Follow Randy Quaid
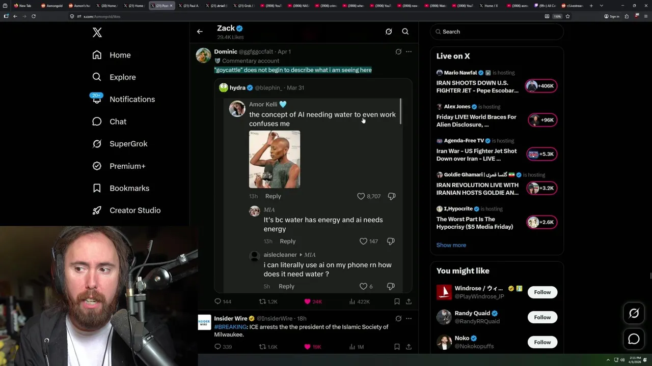Image resolution: width=652 pixels, height=366 pixels. (x=542, y=317)
